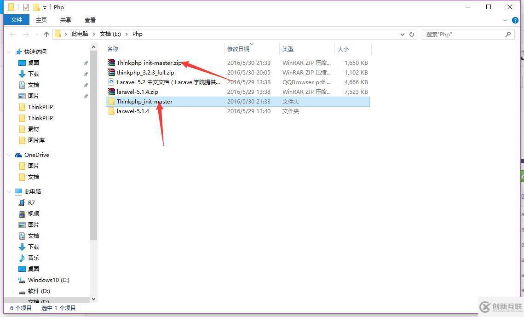
Task: Sort files by 大小 column header
Action: 343,49
